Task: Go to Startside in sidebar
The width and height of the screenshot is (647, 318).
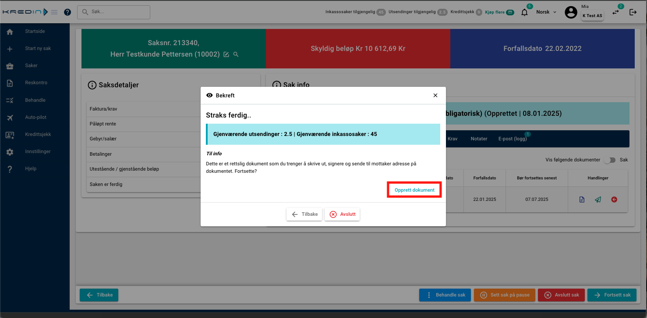Action: click(35, 31)
